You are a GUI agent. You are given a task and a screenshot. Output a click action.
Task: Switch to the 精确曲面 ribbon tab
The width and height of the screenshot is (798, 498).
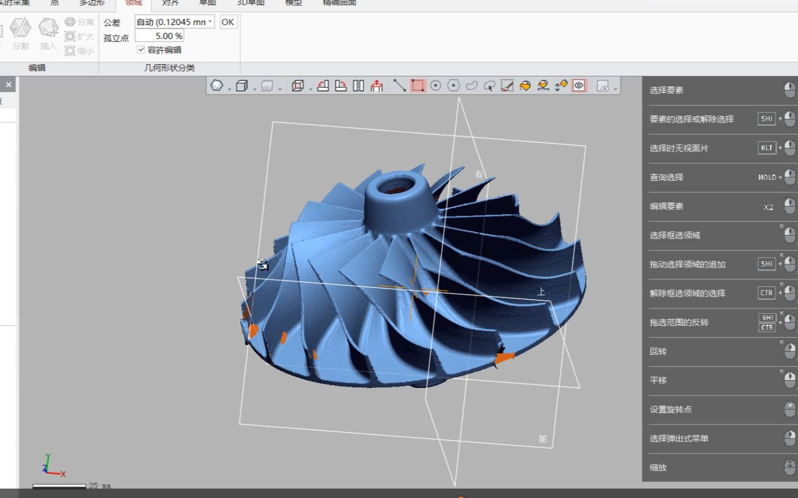339,3
